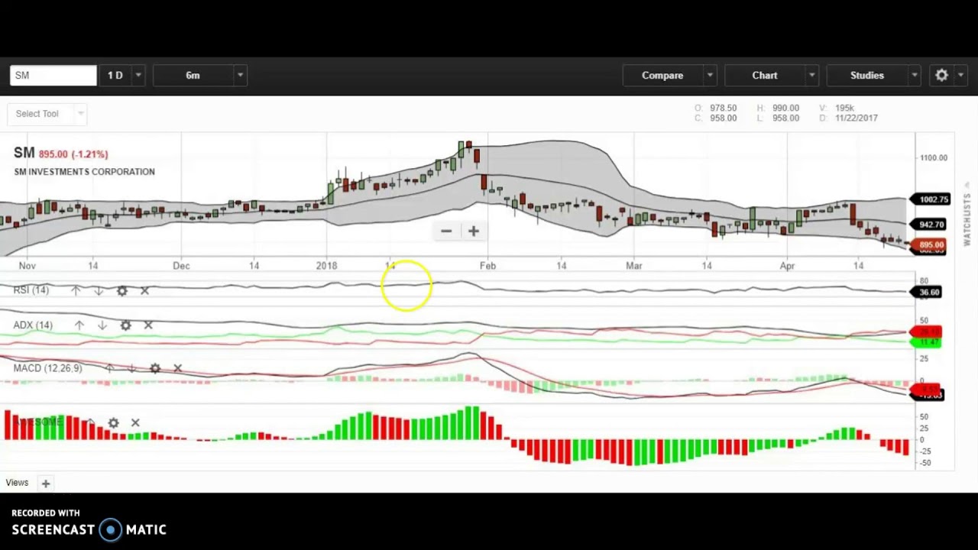Move the ADX panel down

(x=102, y=325)
